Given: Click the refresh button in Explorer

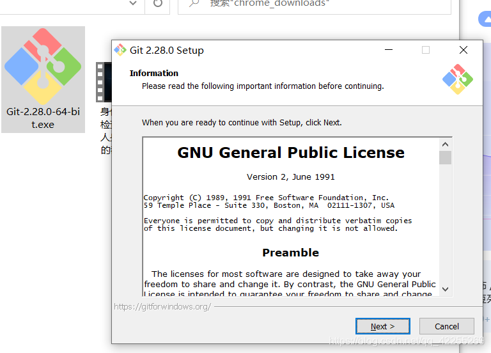Looking at the screenshot, I should [158, 4].
